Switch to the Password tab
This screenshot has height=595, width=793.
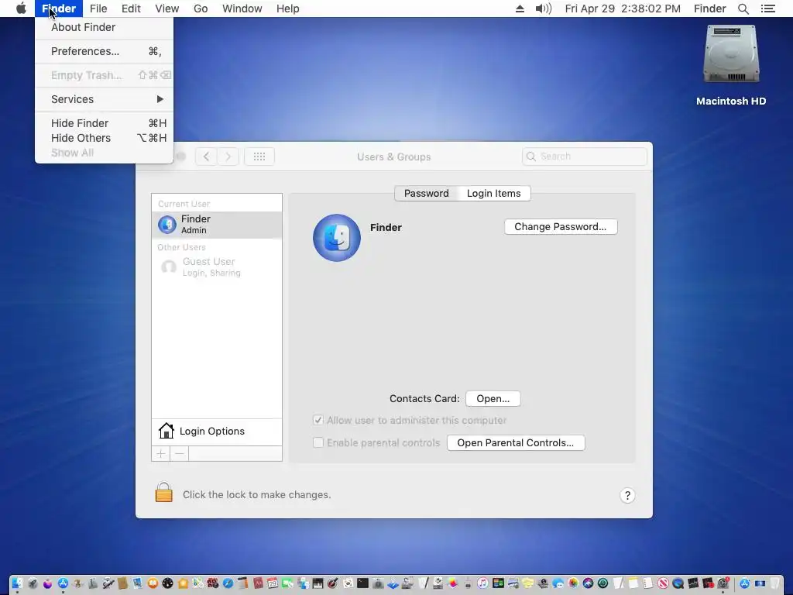[427, 193]
